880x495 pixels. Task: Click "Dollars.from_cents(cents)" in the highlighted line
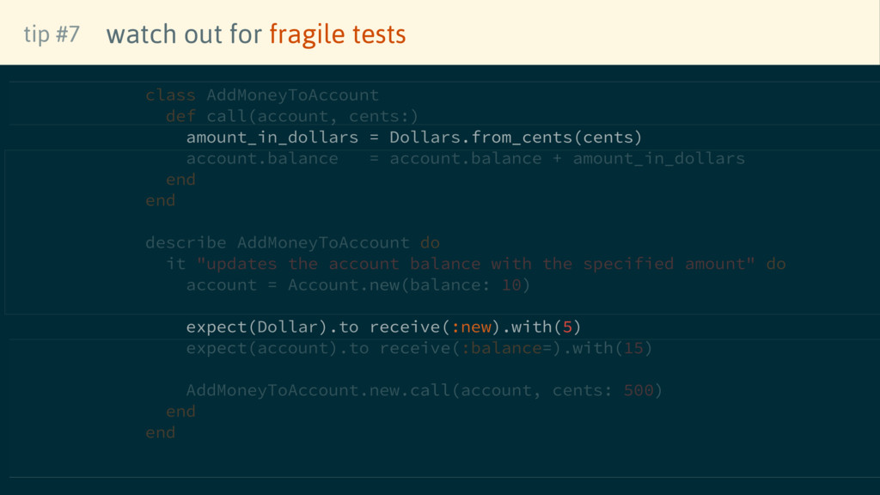[516, 137]
